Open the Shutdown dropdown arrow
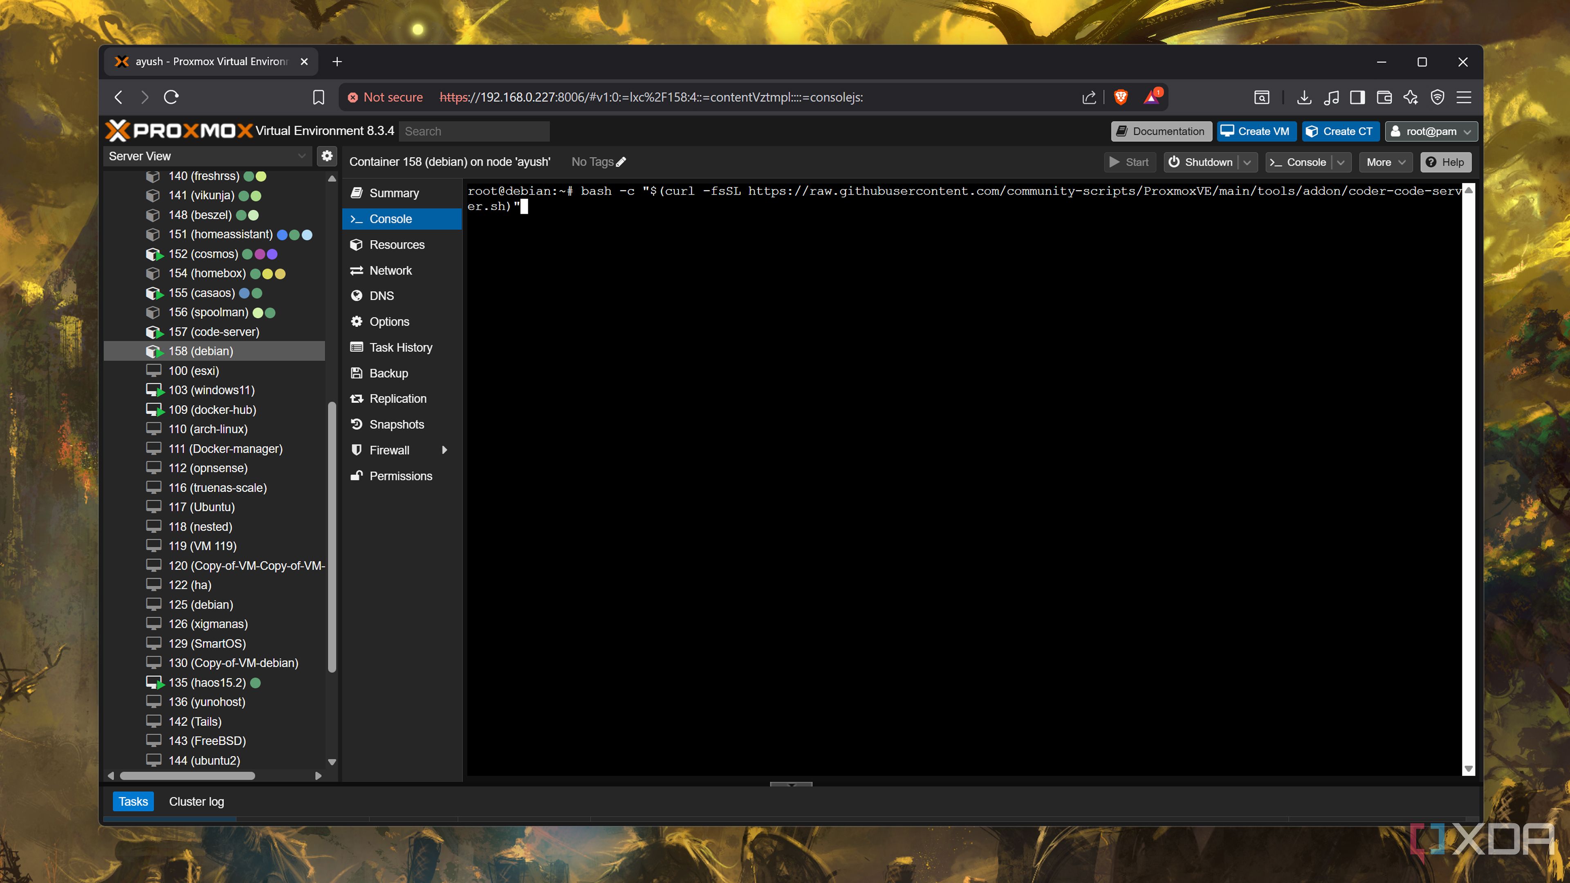Screen dimensions: 1570x883 (x=1247, y=162)
